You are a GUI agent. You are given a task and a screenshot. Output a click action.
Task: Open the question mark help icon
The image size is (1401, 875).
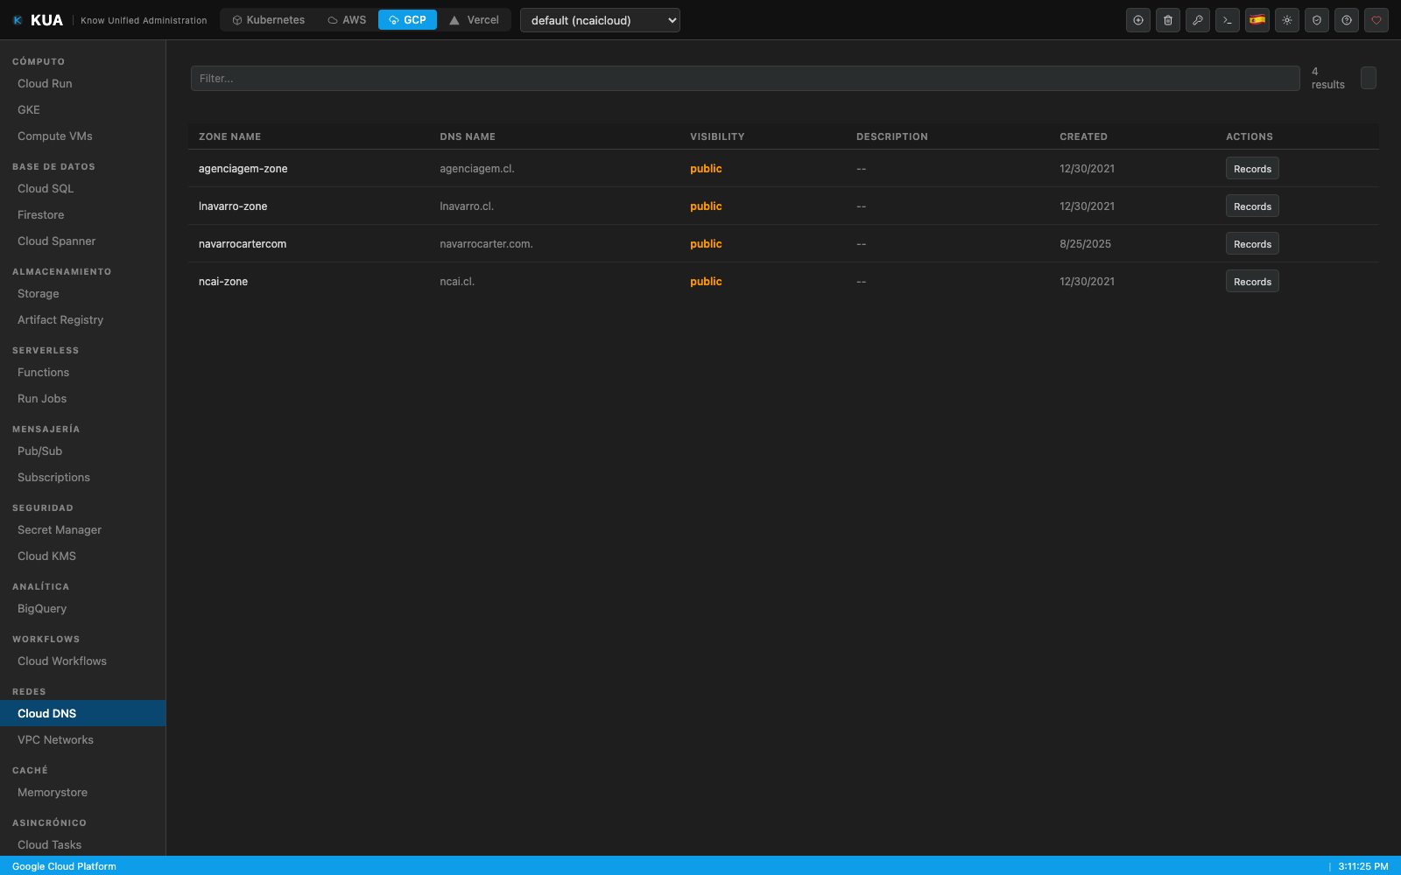(x=1347, y=20)
